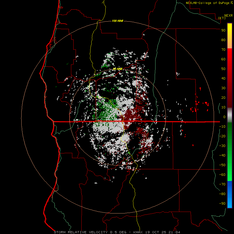Select the -50 value on the velocity scale
The image size is (234, 234).
[222, 165]
